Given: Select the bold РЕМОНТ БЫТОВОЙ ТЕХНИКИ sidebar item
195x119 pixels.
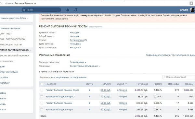Looking at the screenshot, I should tap(16, 50).
